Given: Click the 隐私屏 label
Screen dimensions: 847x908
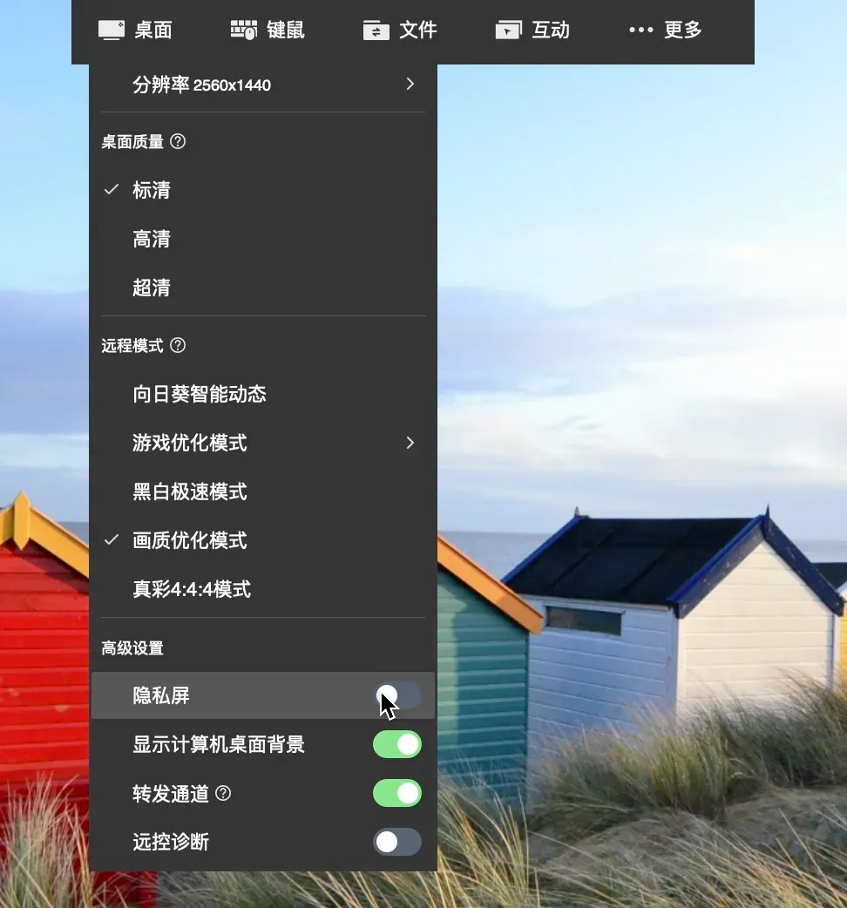Looking at the screenshot, I should coord(161,695).
